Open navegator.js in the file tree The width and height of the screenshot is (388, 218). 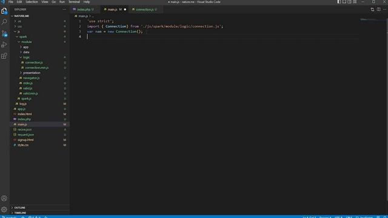[39, 78]
